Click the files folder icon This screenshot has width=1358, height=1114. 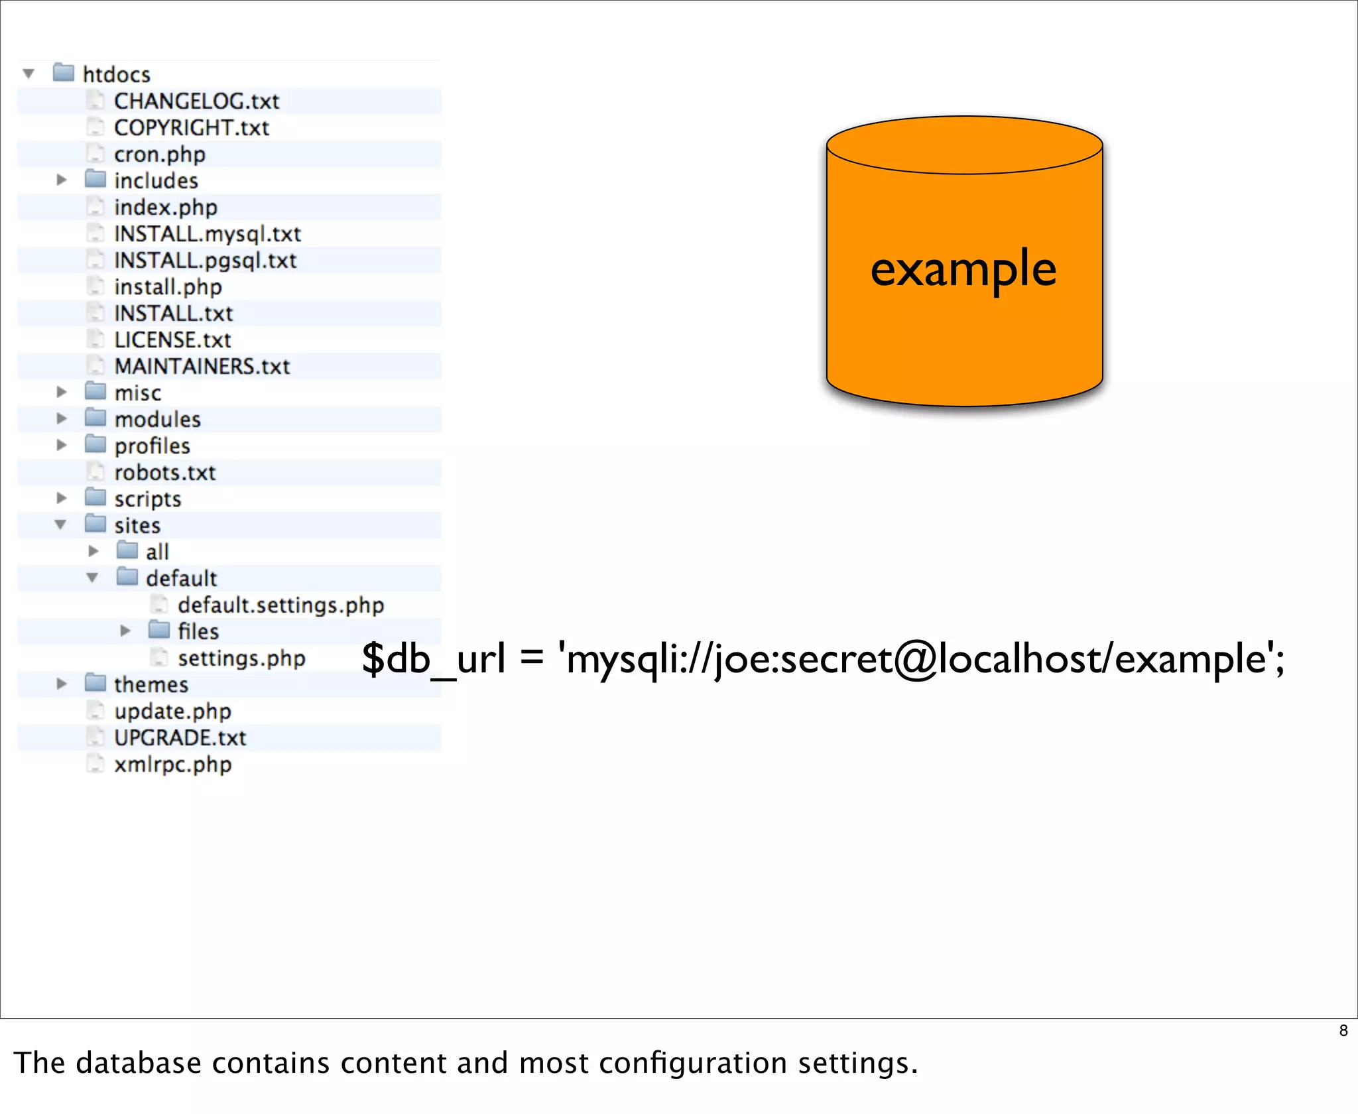[159, 630]
